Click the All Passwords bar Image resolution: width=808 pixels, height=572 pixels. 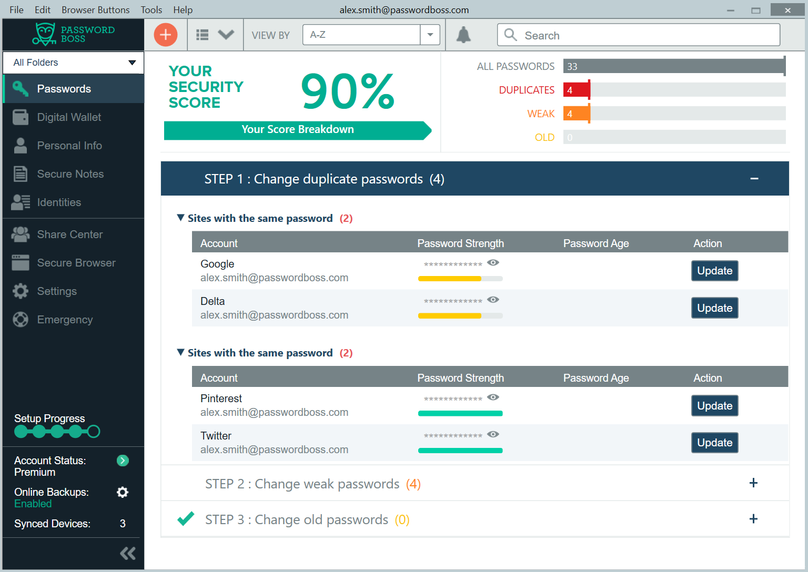[674, 66]
